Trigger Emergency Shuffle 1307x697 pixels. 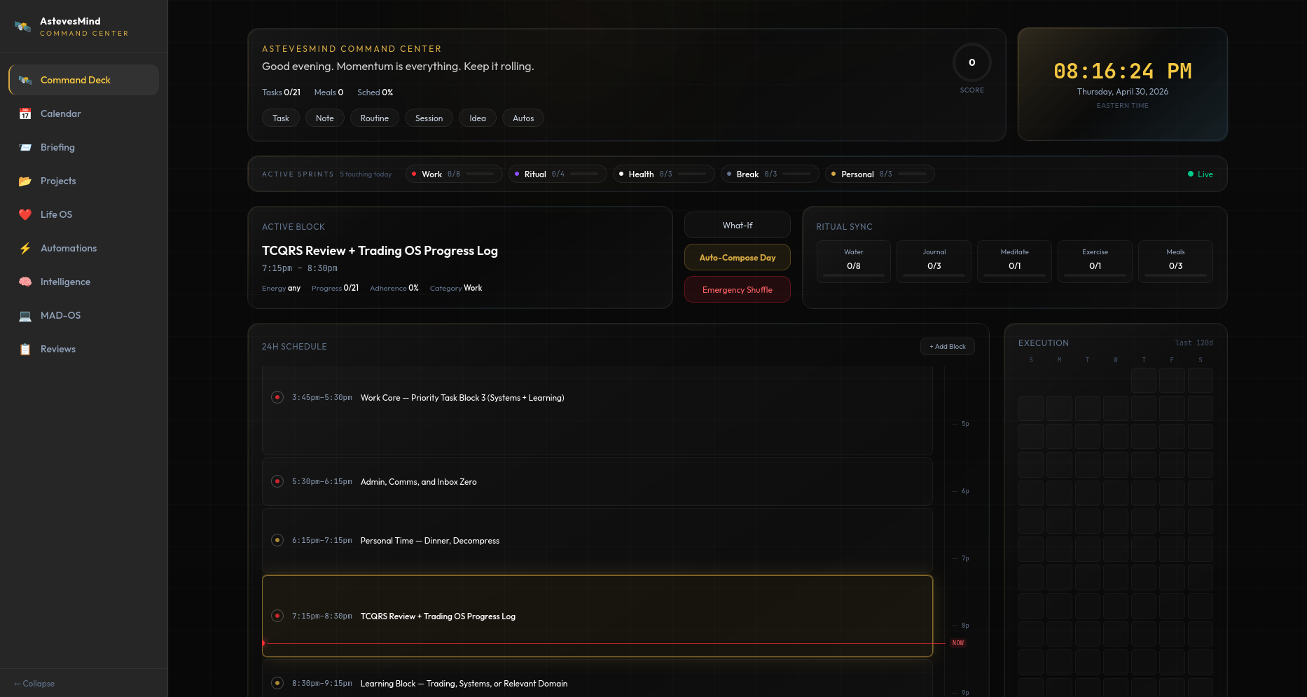[738, 290]
